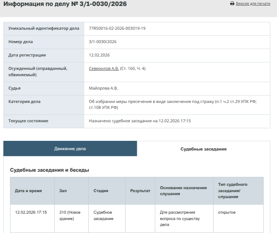Switch to the 'Движение дела' tab
Image resolution: width=277 pixels, height=233 pixels.
point(70,149)
